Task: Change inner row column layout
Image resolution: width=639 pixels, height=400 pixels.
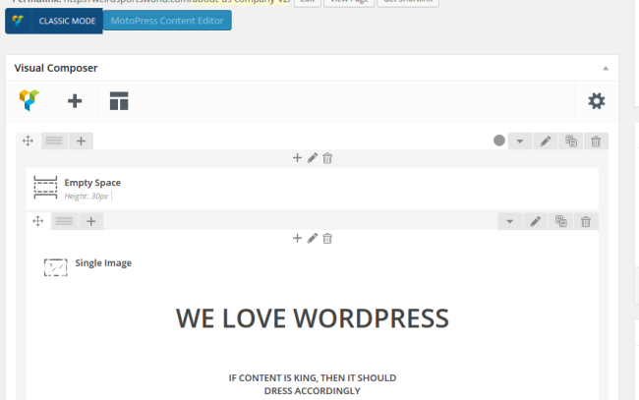Action: 64,221
